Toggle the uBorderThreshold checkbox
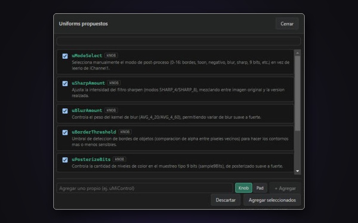358x223 pixels. 65,132
